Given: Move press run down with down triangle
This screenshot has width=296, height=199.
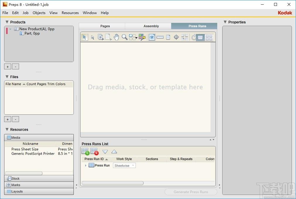Looking at the screenshot, I should [x=105, y=152].
